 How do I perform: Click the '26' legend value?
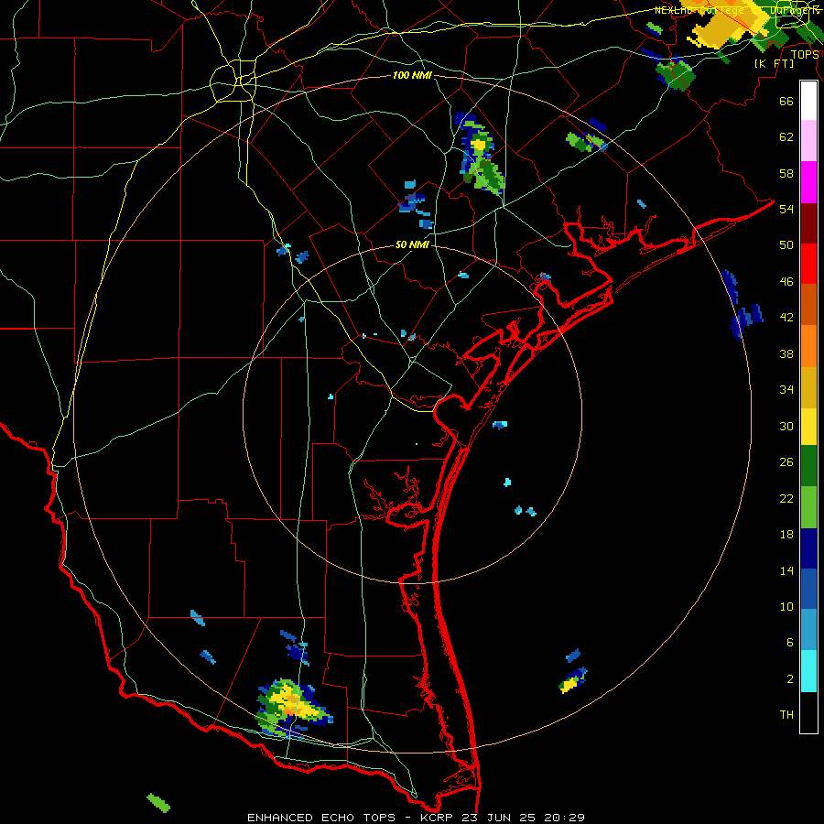pyautogui.click(x=786, y=462)
